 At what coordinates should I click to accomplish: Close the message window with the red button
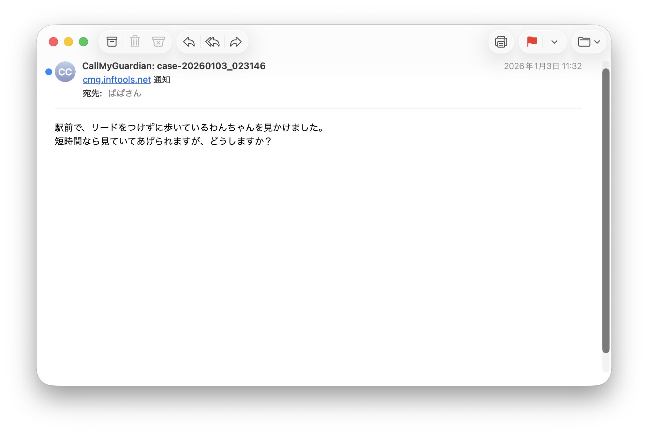[53, 42]
